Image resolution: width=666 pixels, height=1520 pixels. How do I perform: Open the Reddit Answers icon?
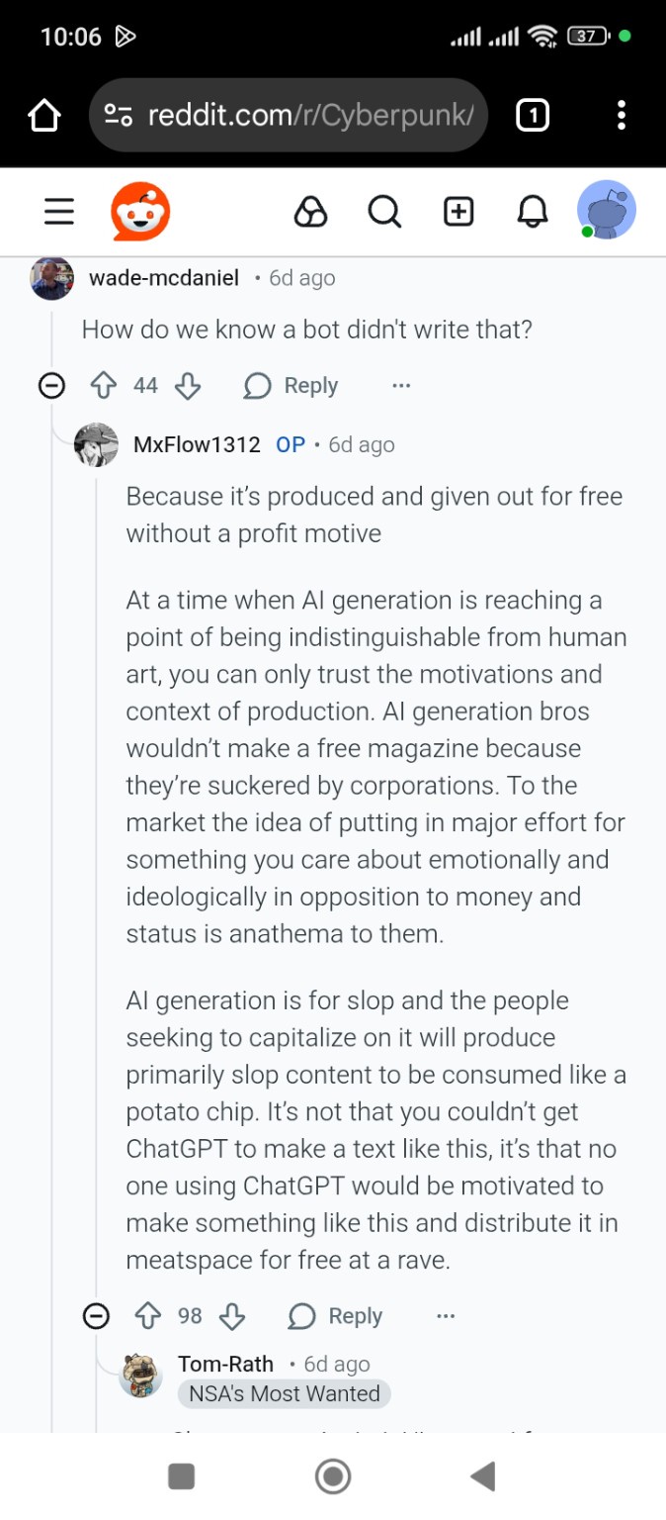[310, 212]
